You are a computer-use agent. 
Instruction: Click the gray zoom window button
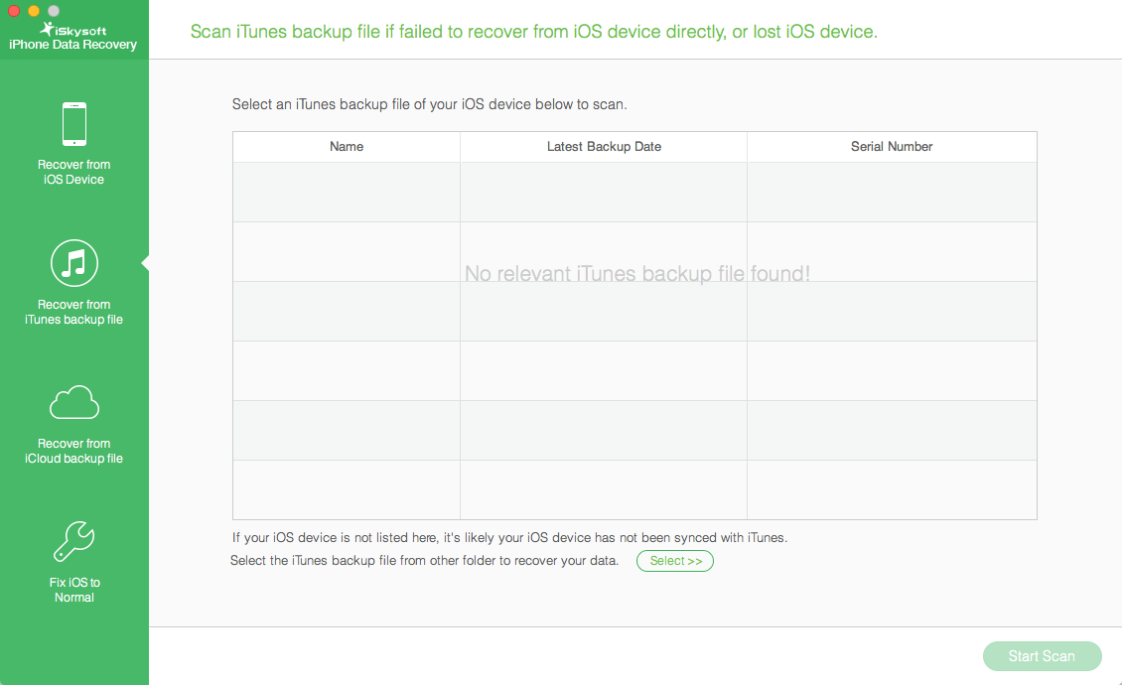click(54, 11)
